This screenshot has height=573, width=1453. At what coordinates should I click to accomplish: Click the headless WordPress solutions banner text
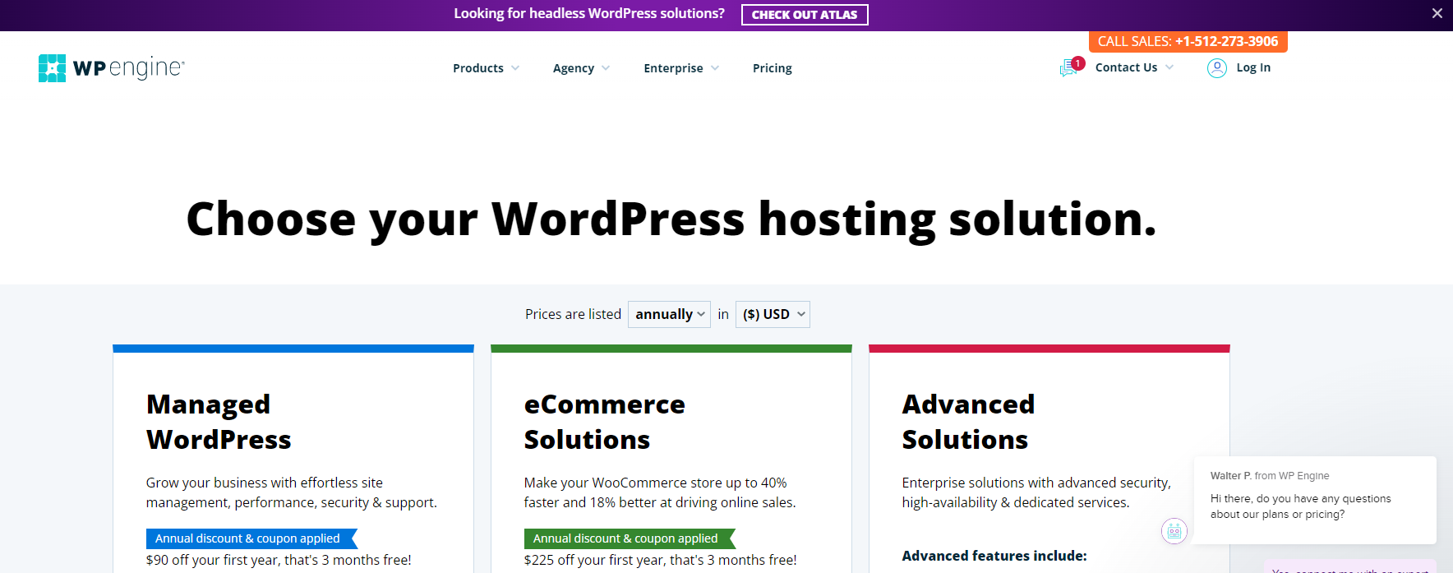(x=589, y=14)
